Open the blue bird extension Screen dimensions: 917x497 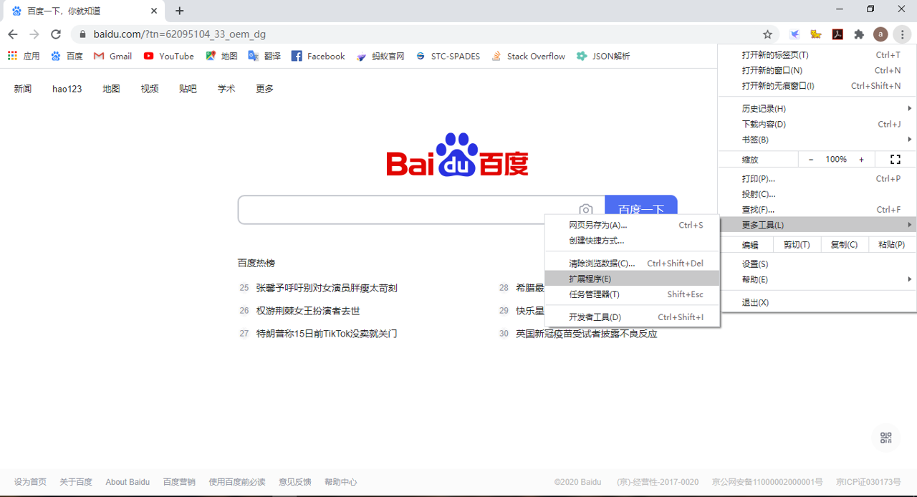[x=794, y=34]
